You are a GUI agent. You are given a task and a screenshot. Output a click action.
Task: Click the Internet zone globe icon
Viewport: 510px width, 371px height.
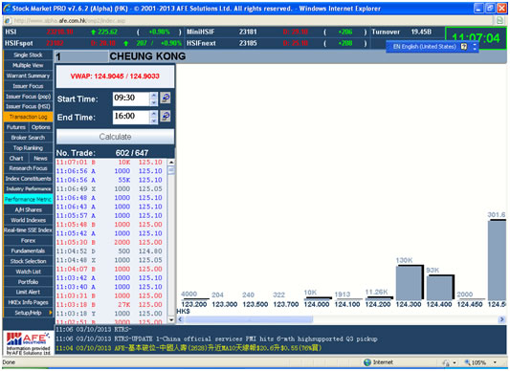click(367, 362)
